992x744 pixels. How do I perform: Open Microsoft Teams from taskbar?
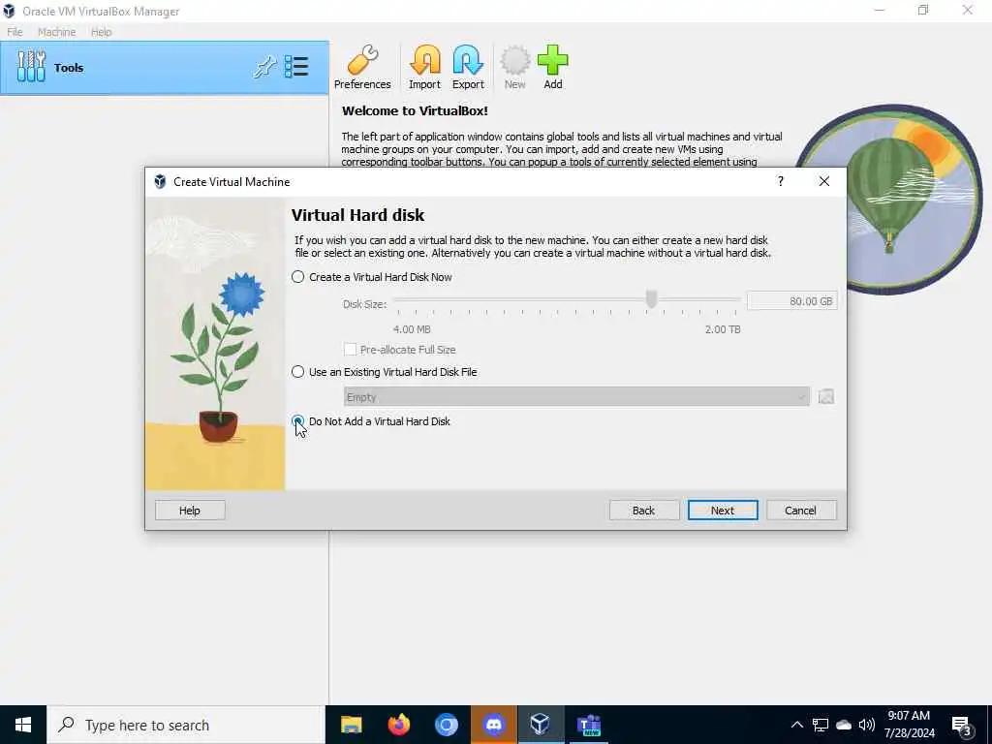pos(588,725)
